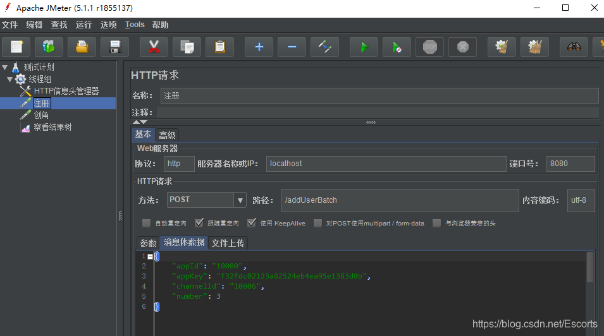The width and height of the screenshot is (604, 336).
Task: Click Start no pauses icon
Action: pyautogui.click(x=397, y=47)
